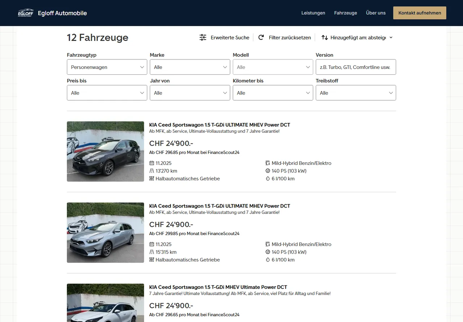The height and width of the screenshot is (322, 463).
Task: Click the 15'315 km mileage text
Action: point(166,252)
